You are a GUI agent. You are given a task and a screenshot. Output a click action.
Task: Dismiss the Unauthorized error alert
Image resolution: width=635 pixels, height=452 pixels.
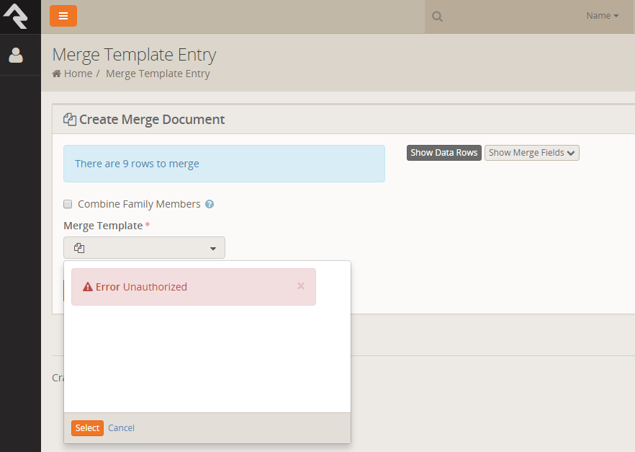coord(301,286)
